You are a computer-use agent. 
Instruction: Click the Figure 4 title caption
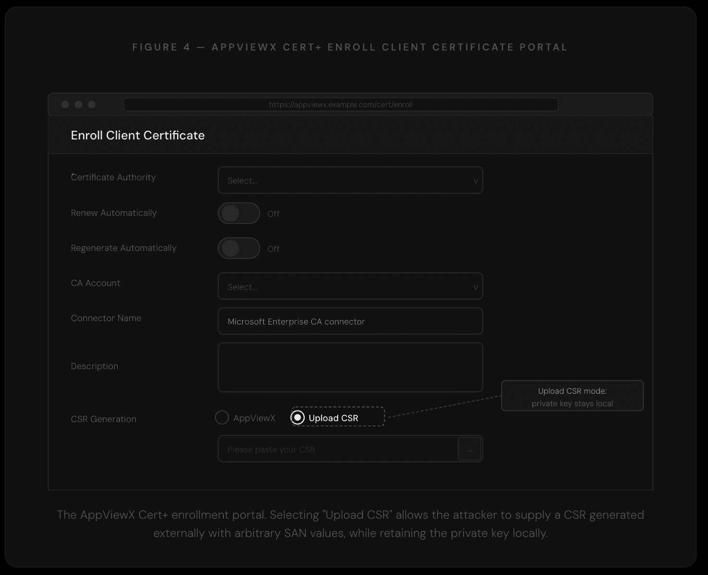[x=350, y=47]
